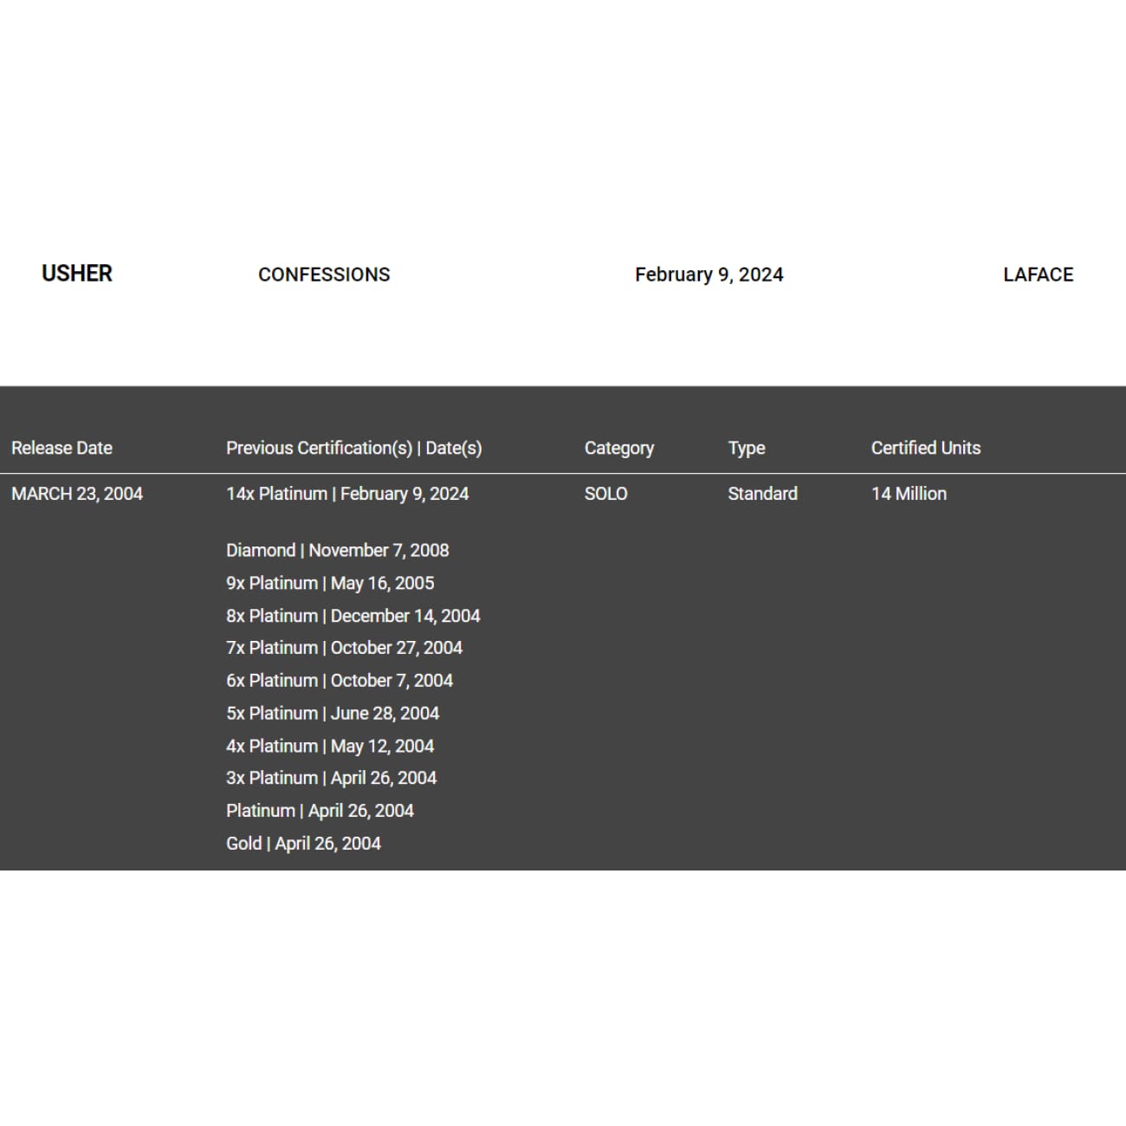Click the artist name USHER
This screenshot has height=1126, width=1126.
point(77,274)
